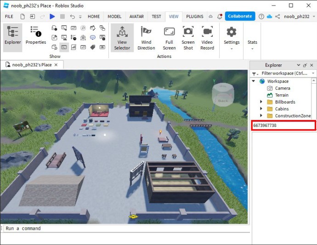Open the Settings dropdown
This screenshot has width=317, height=245.
pyautogui.click(x=232, y=37)
